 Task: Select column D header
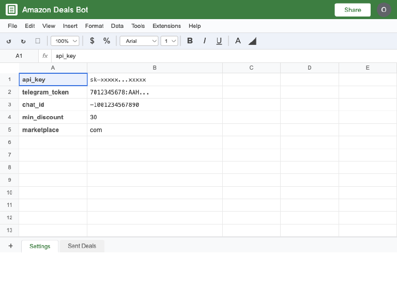pyautogui.click(x=310, y=68)
